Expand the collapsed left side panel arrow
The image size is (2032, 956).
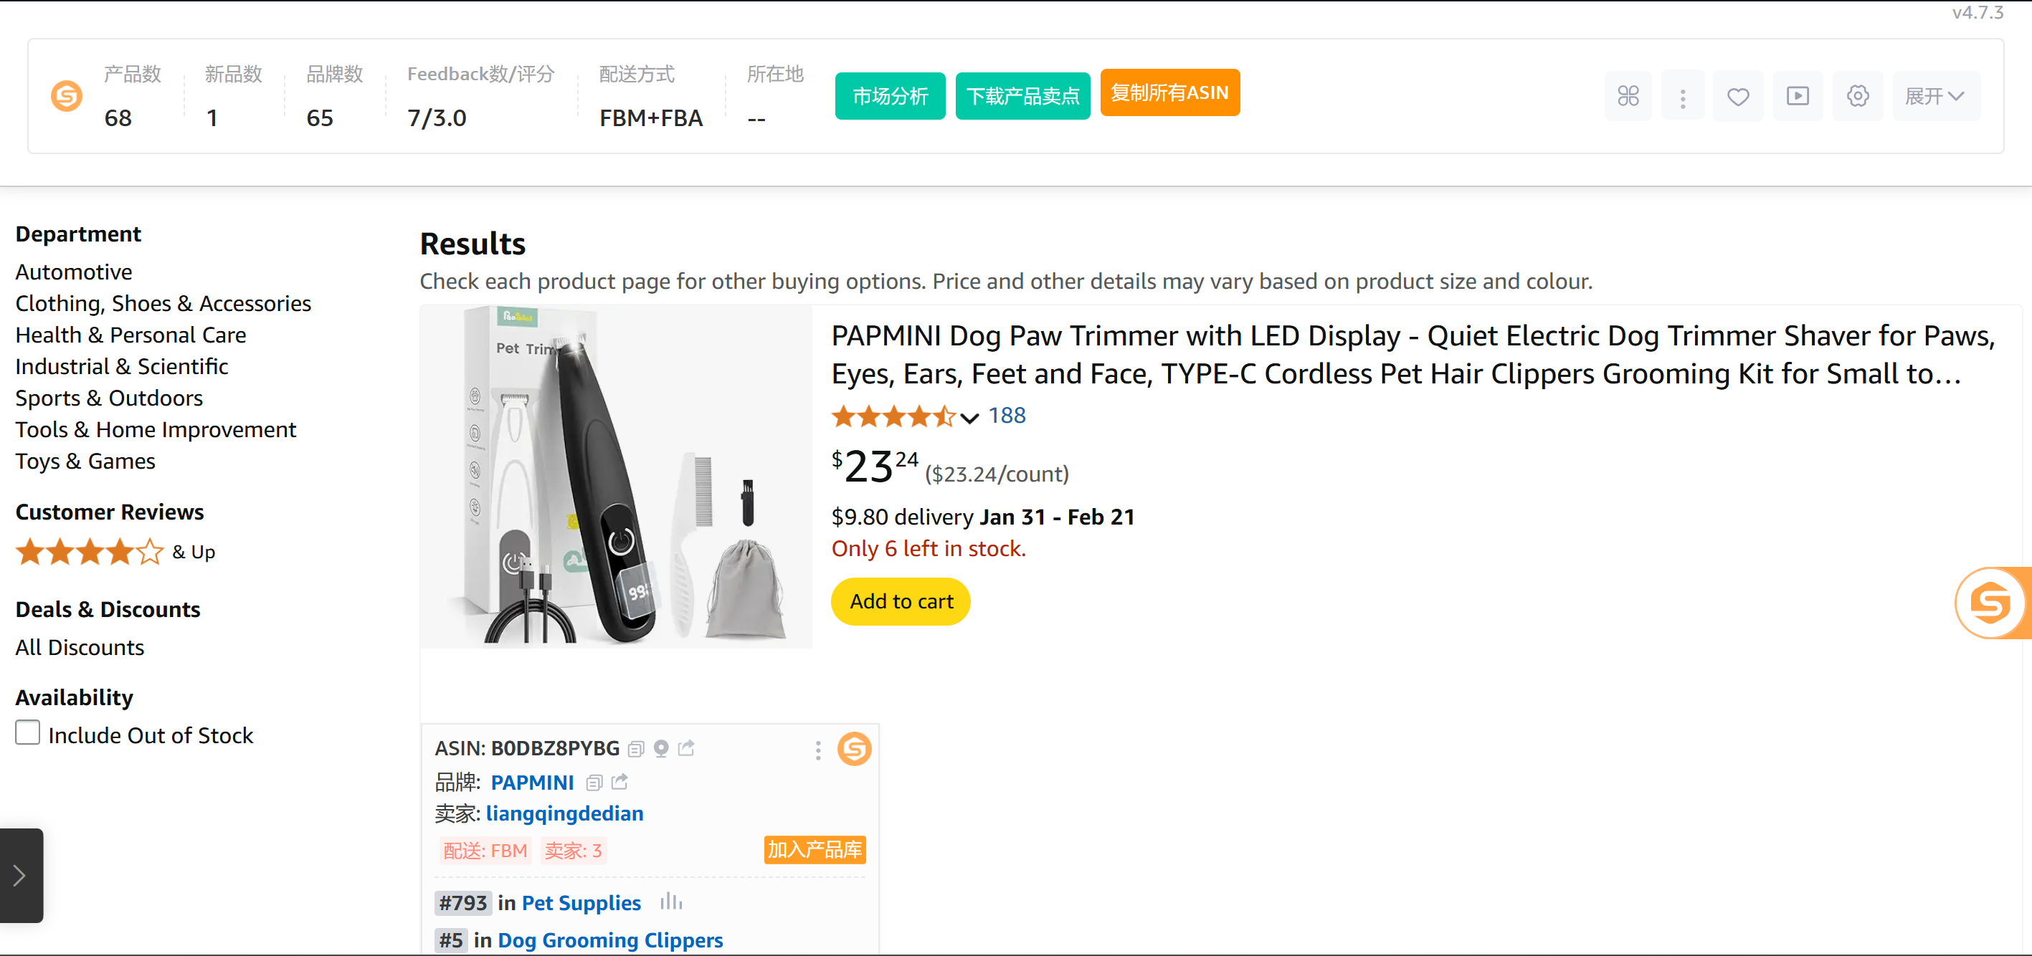coord(21,875)
